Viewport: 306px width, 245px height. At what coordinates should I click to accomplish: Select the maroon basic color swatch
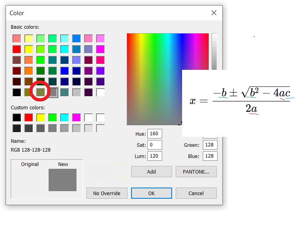17,71
